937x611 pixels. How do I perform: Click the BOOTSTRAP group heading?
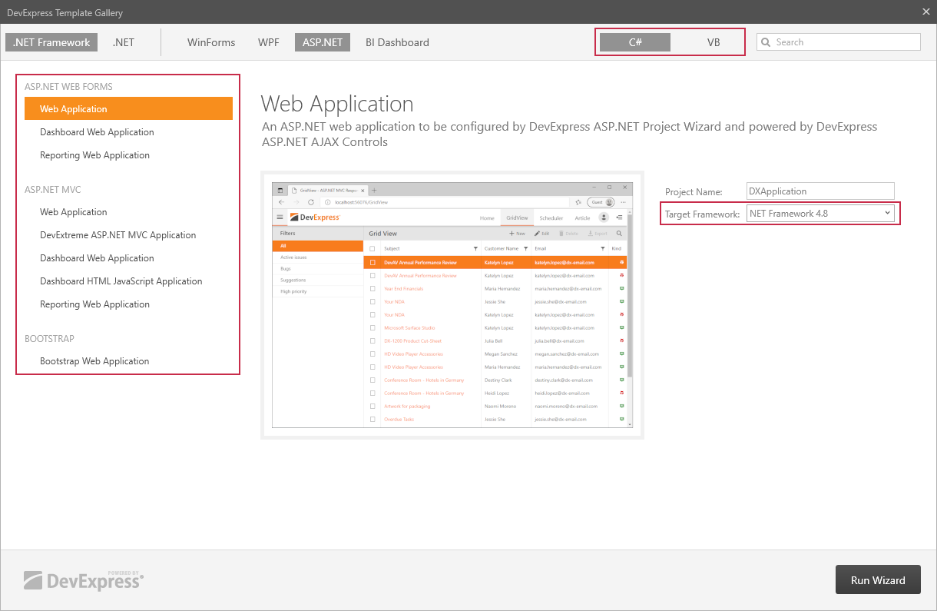click(x=49, y=339)
